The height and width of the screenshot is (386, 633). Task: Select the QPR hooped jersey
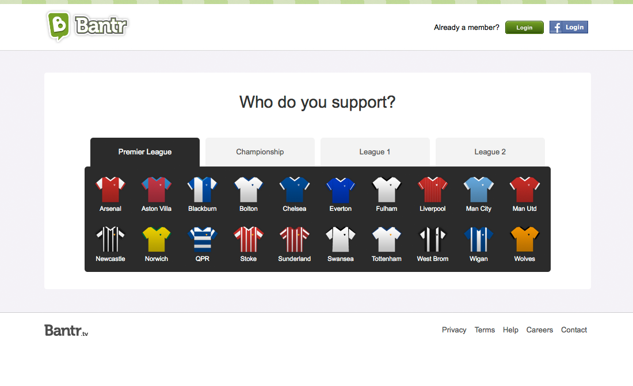tap(202, 239)
